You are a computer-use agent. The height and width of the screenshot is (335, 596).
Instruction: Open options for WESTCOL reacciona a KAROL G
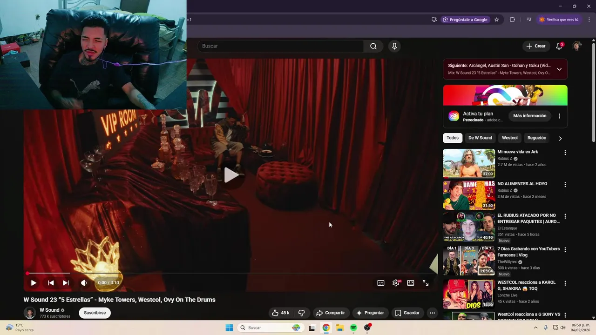pyautogui.click(x=565, y=283)
